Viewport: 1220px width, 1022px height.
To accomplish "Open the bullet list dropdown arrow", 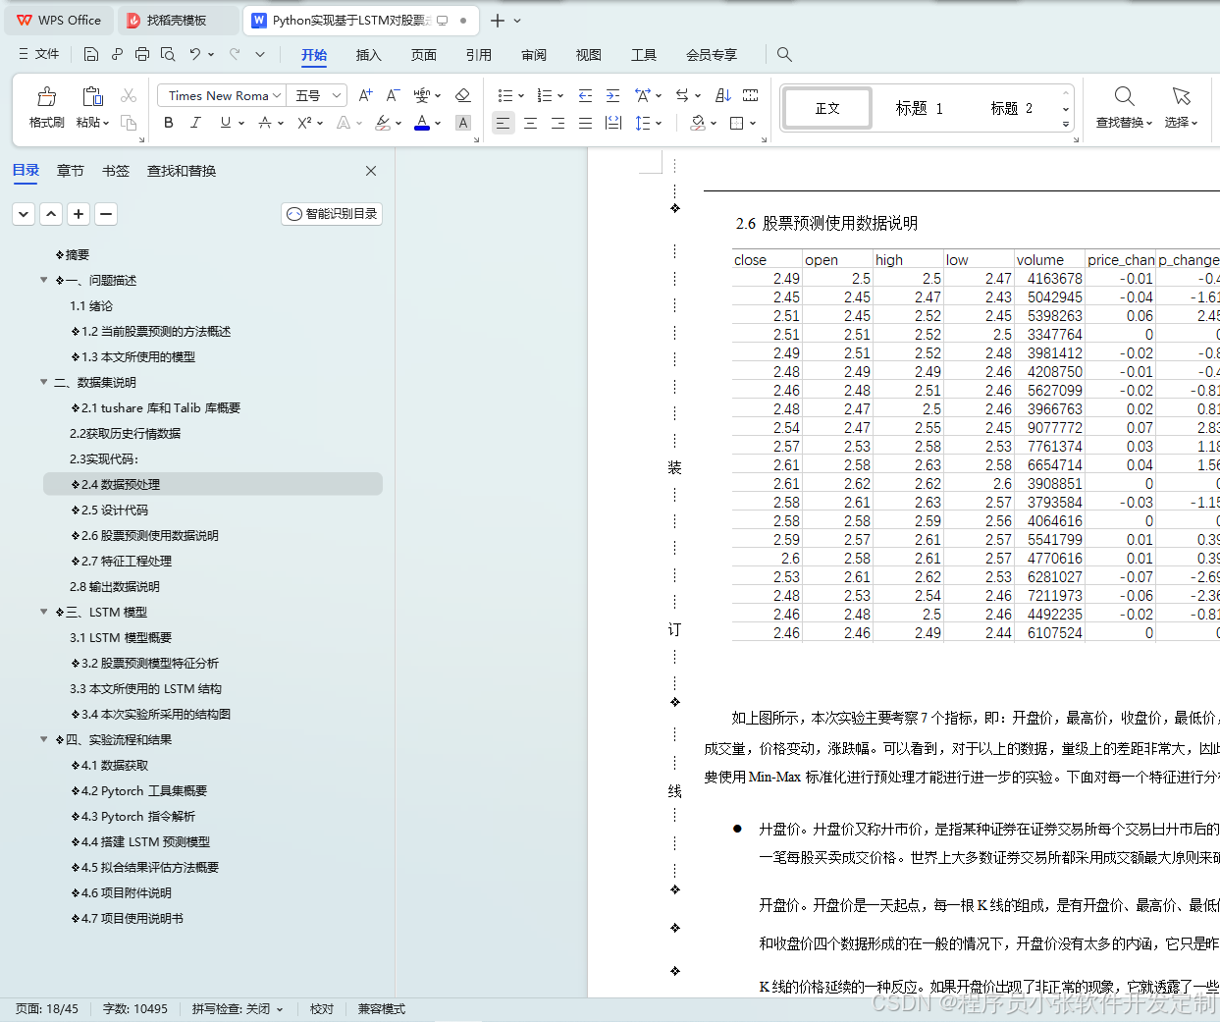I will 521,96.
